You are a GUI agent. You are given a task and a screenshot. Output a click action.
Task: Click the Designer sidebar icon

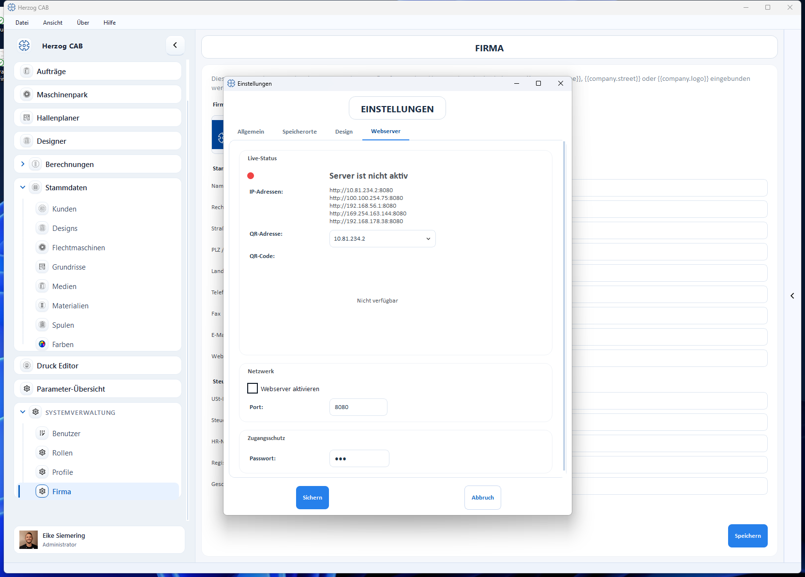[27, 141]
